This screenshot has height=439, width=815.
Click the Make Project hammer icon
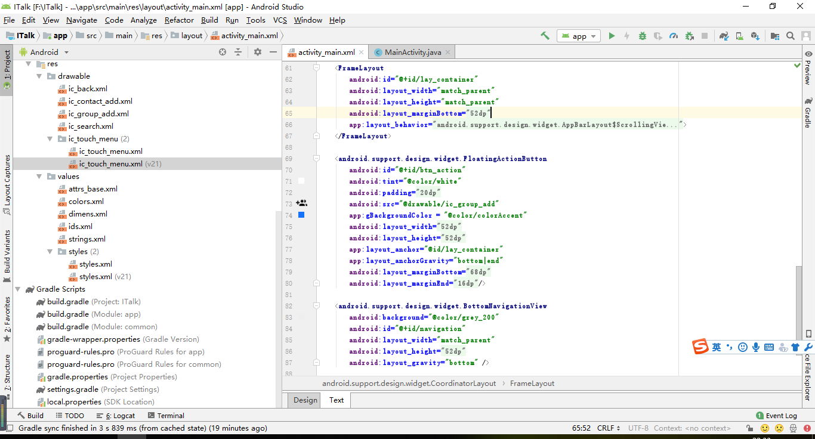545,36
